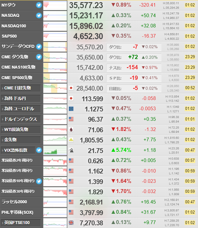Click the US flag in 米国債券10年利回り row

click(x=71, y=181)
